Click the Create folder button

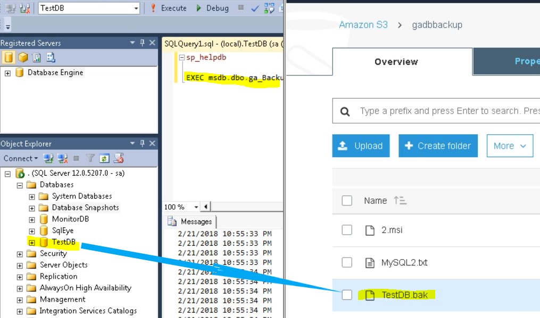438,146
